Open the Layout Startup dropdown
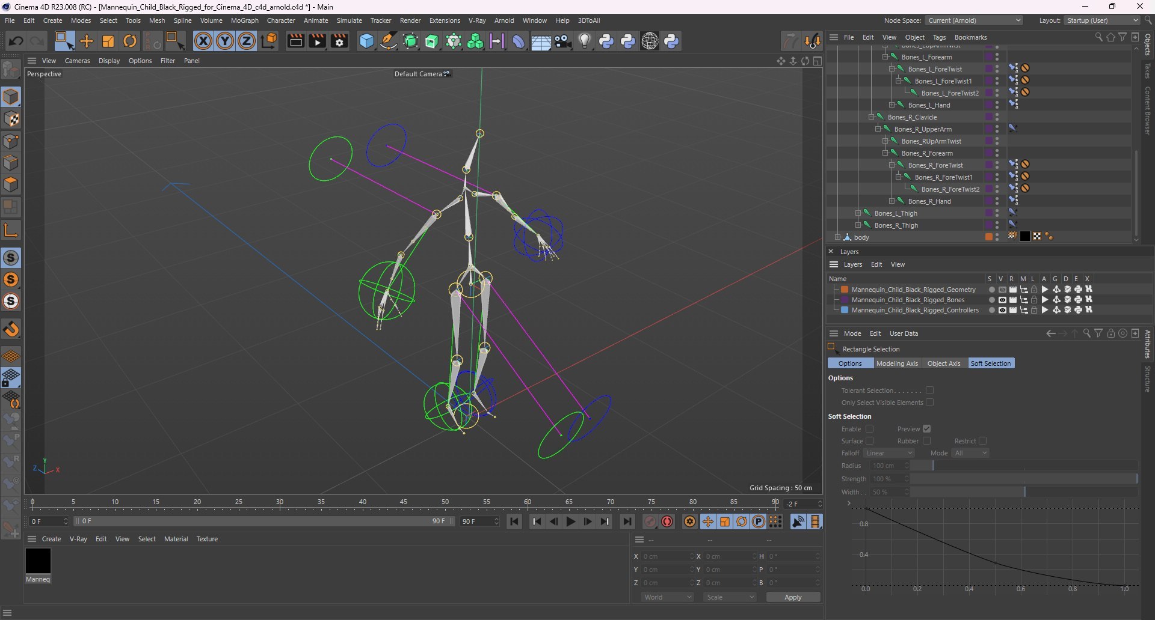 (1101, 20)
